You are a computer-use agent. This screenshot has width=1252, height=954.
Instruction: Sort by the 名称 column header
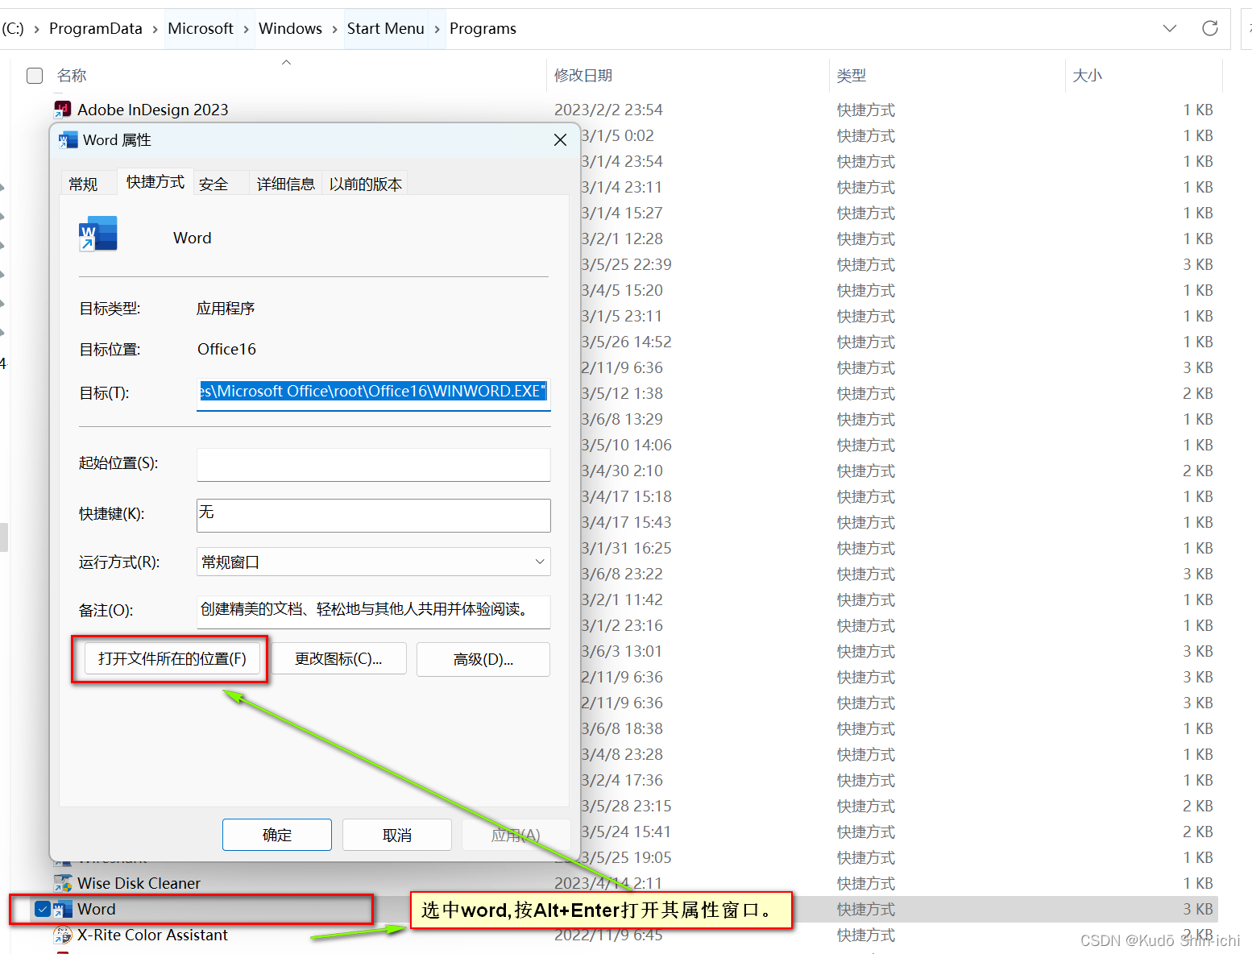click(x=72, y=75)
